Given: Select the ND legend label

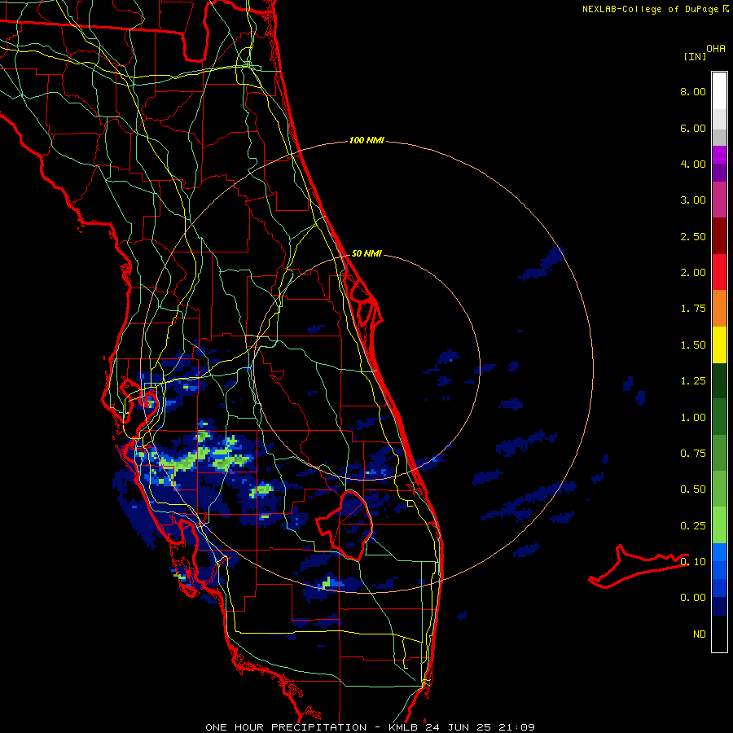Looking at the screenshot, I should pos(700,634).
